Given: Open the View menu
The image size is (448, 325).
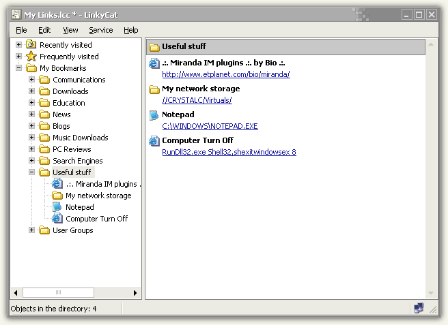Looking at the screenshot, I should coord(70,30).
